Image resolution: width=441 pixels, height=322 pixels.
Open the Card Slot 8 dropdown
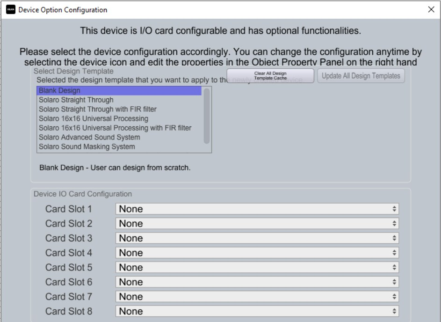tap(257, 311)
